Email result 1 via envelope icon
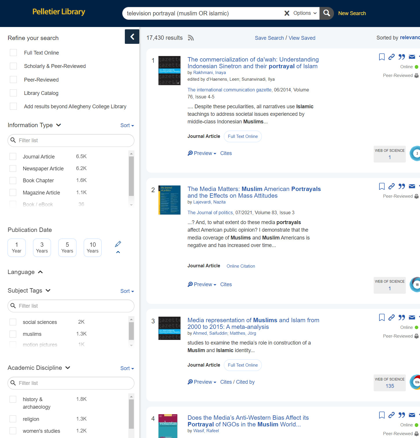 pos(412,57)
